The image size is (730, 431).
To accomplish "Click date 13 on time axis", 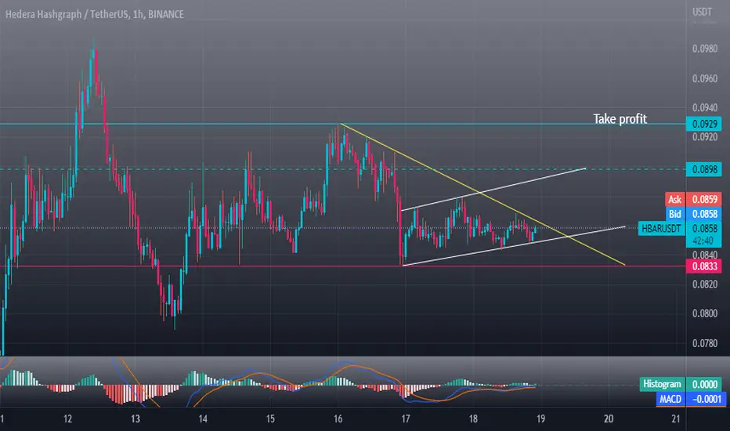I will pyautogui.click(x=136, y=418).
